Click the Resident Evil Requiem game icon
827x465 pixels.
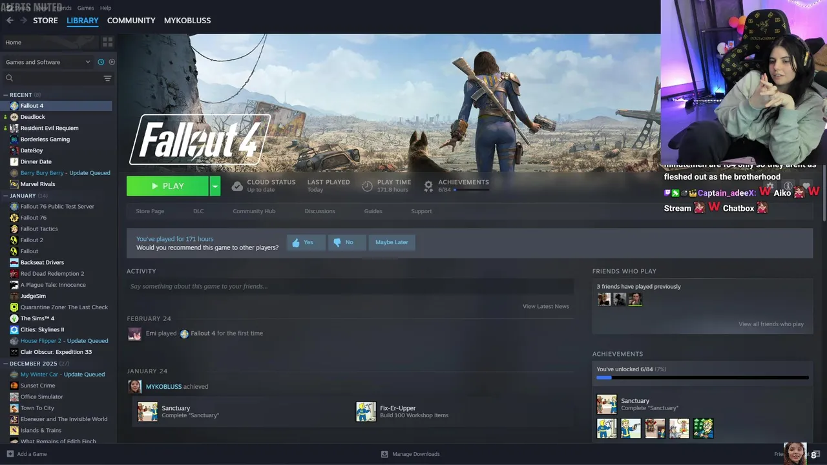coord(14,128)
